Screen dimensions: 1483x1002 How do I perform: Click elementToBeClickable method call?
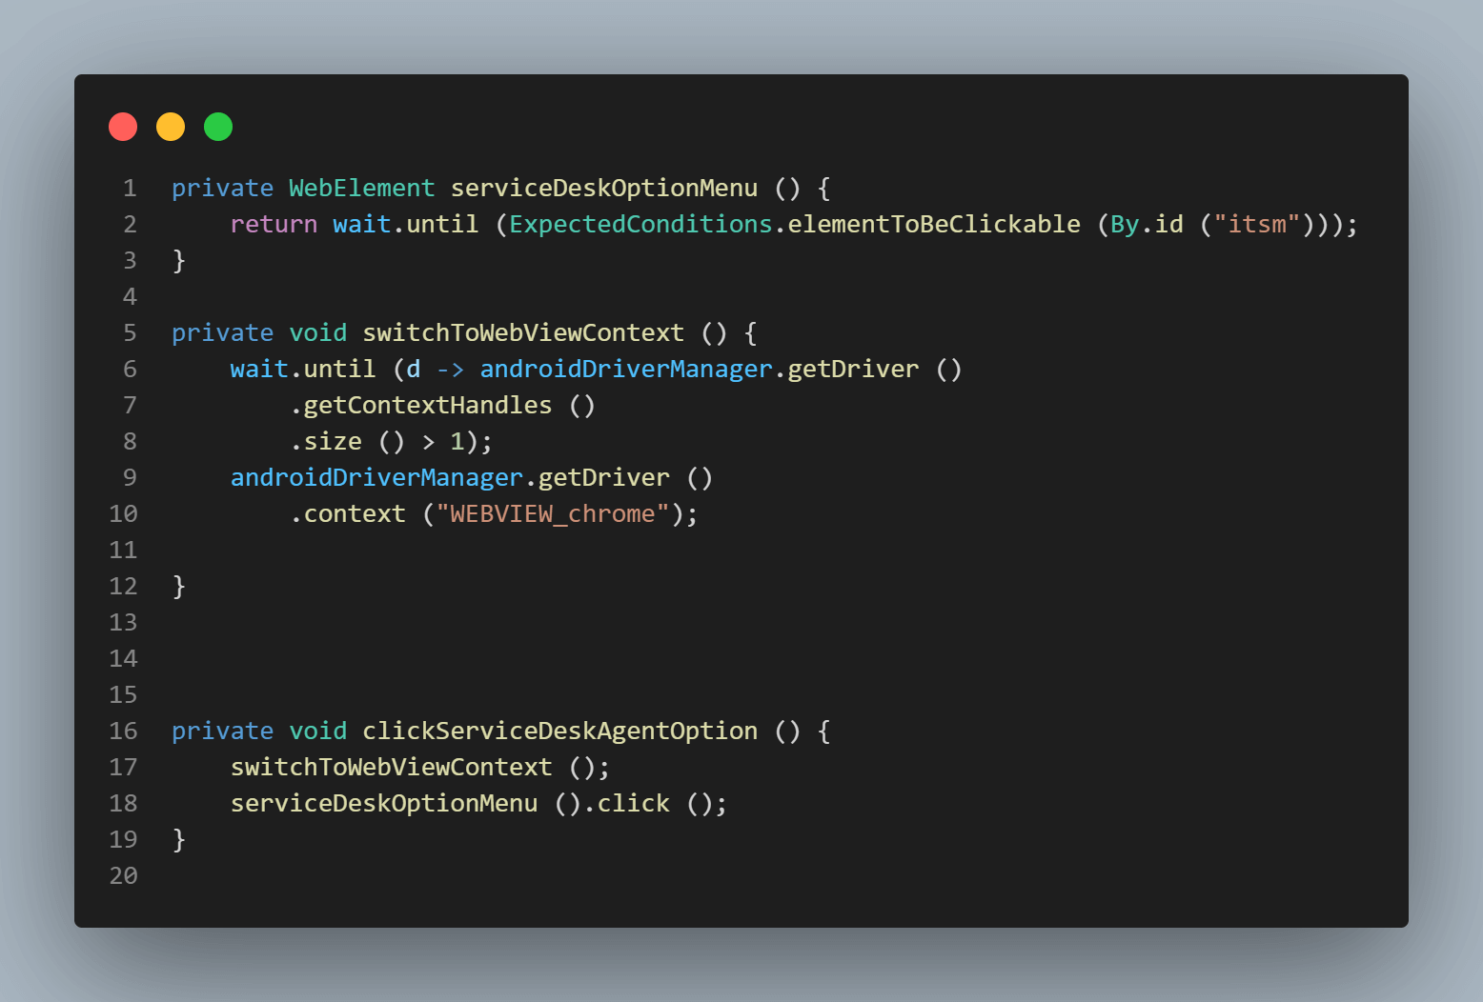pyautogui.click(x=934, y=225)
